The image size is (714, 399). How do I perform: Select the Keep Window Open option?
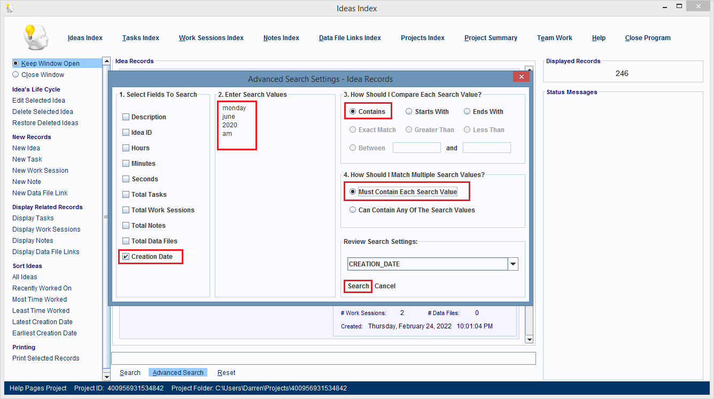[x=15, y=63]
